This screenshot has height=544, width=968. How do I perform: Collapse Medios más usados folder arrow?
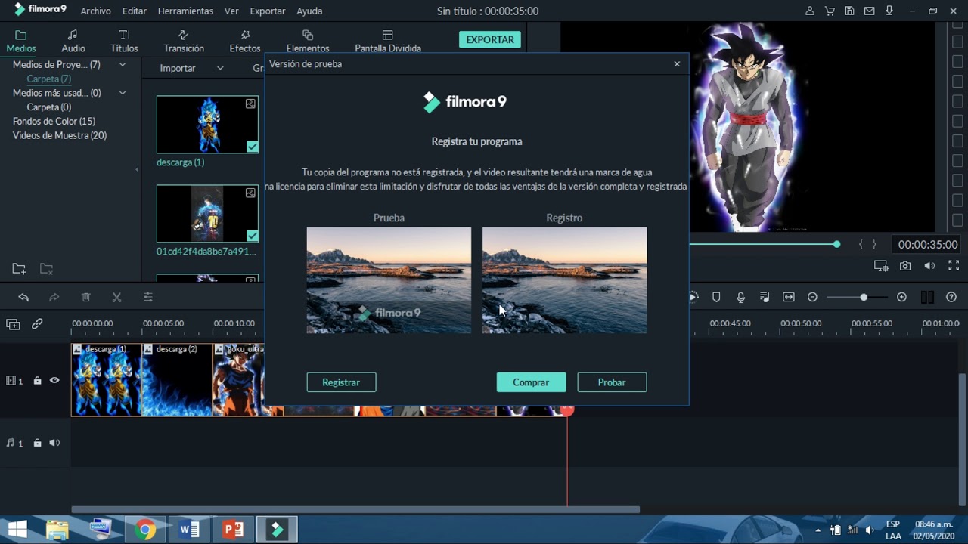tap(122, 93)
